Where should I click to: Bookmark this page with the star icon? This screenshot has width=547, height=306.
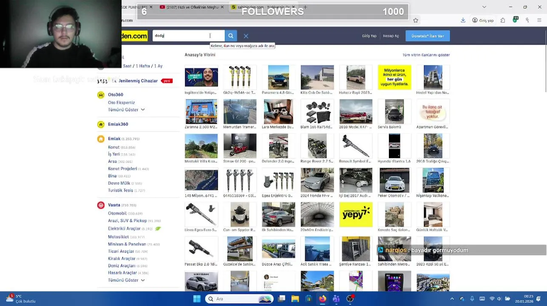coord(416,20)
